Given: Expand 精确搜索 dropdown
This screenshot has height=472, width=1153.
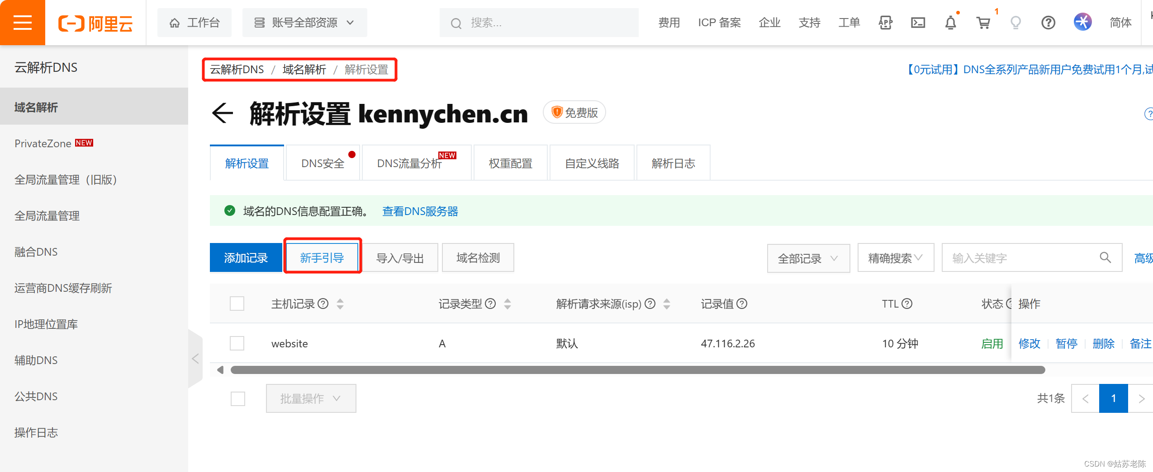Looking at the screenshot, I should [896, 258].
